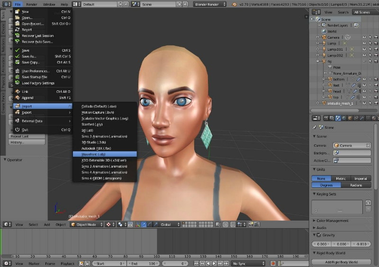Viewport: 379px width, 267px height.
Task: Select Metric units option
Action: (x=341, y=178)
